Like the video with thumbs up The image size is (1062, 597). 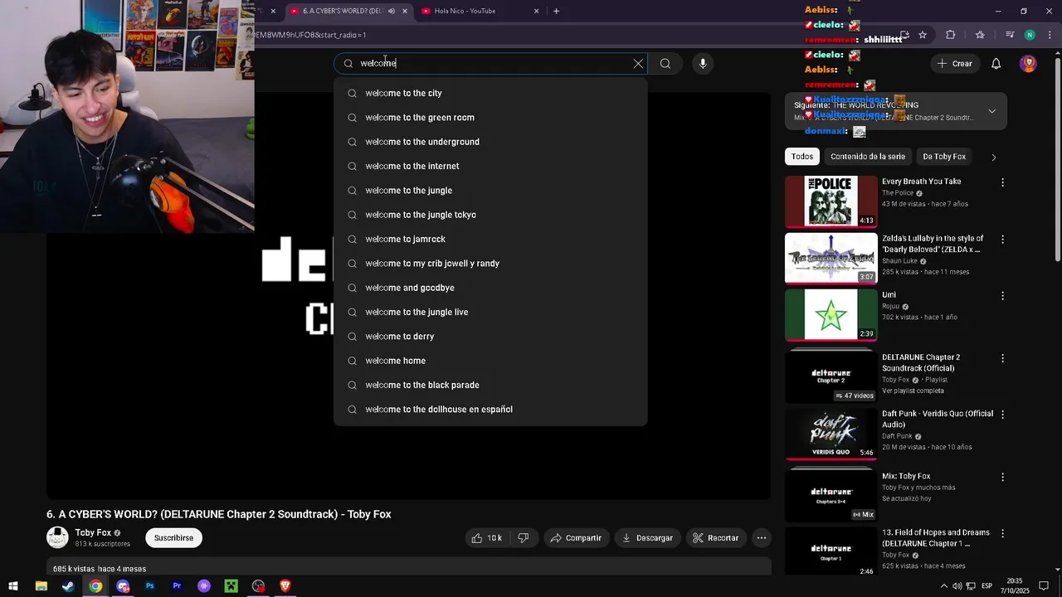[x=486, y=538]
